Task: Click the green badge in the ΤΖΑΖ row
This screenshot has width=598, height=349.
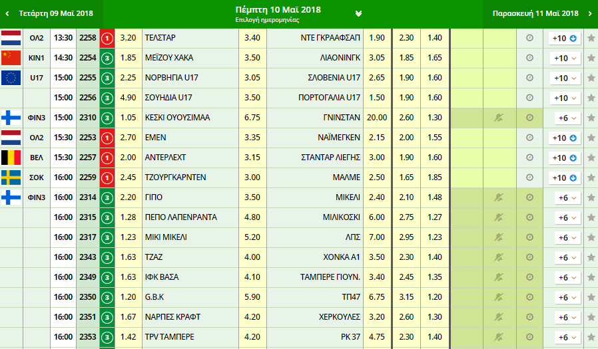Action: click(107, 258)
